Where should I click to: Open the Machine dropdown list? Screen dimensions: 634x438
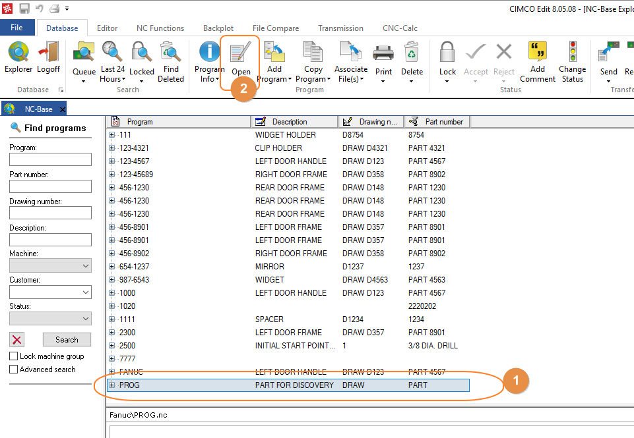point(51,265)
